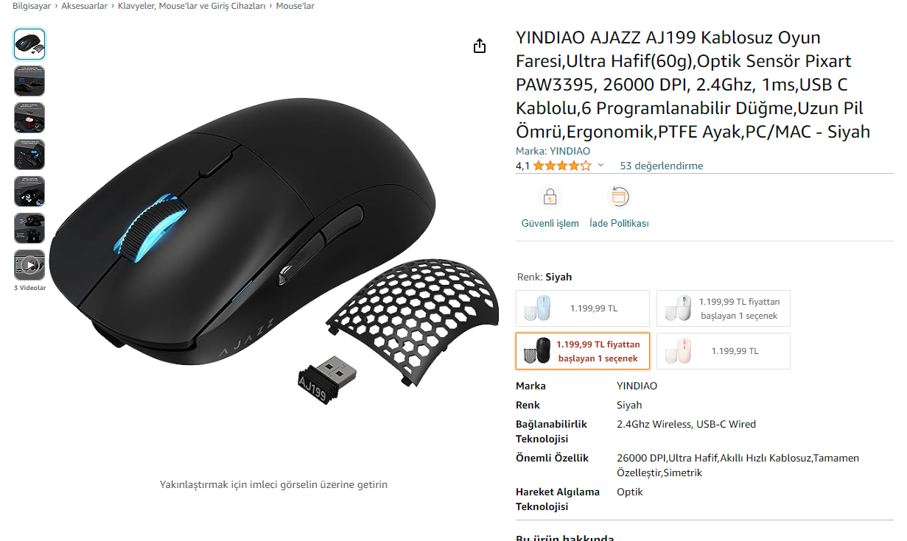Go to Aksesuarlar breadcrumb category
This screenshot has width=907, height=541.
click(84, 6)
